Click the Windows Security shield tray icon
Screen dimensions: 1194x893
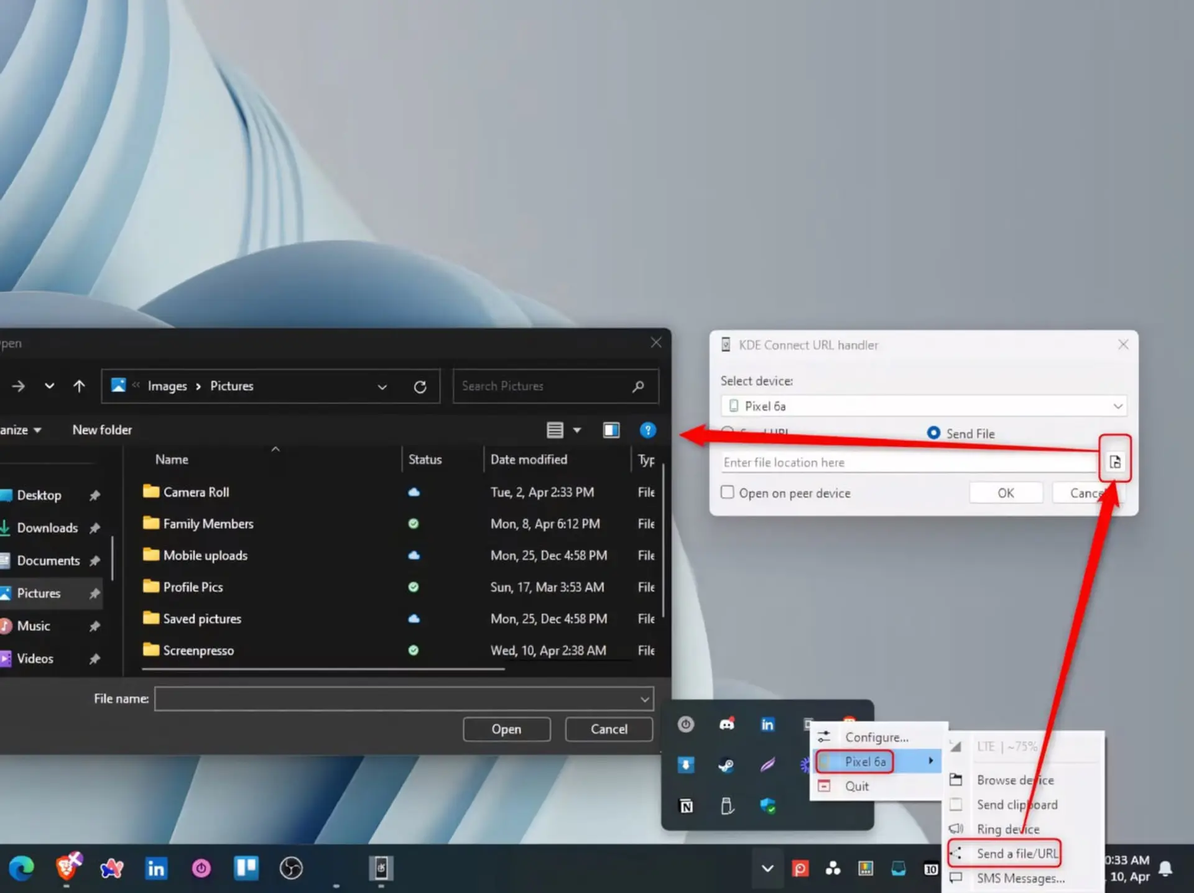(x=767, y=806)
